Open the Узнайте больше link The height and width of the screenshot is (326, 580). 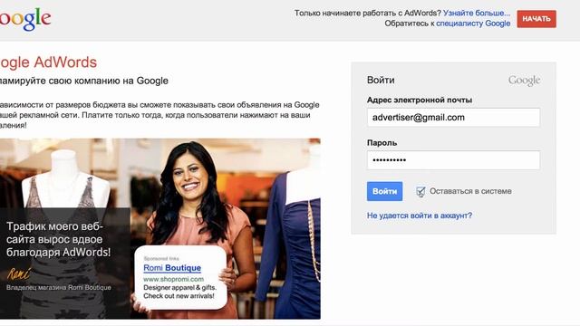477,13
